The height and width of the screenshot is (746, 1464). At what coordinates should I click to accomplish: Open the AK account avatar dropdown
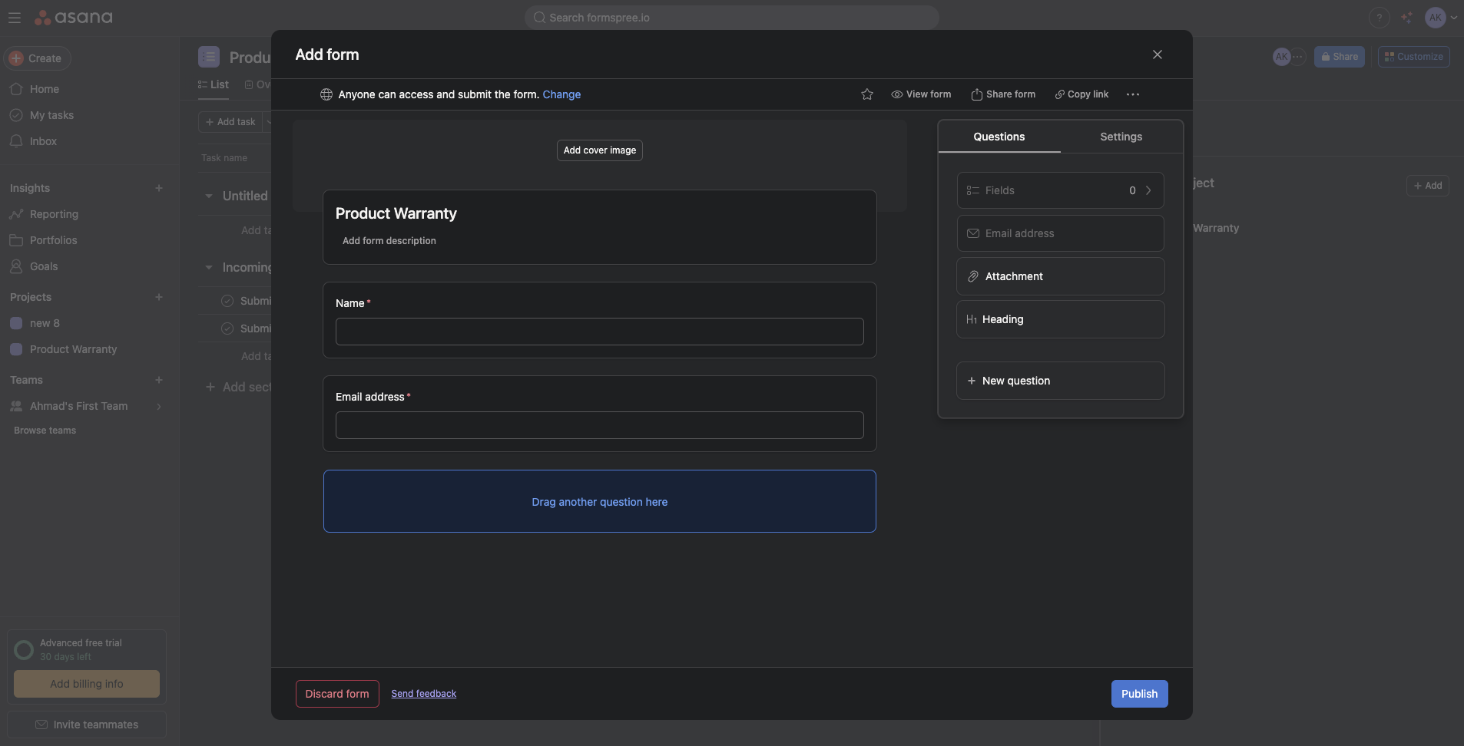tap(1436, 17)
